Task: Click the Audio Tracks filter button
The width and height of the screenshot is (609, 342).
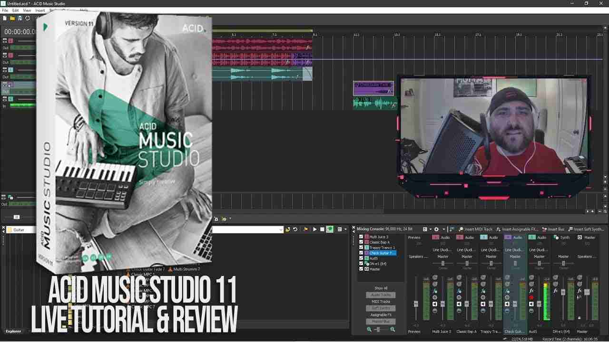Action: [x=381, y=295]
